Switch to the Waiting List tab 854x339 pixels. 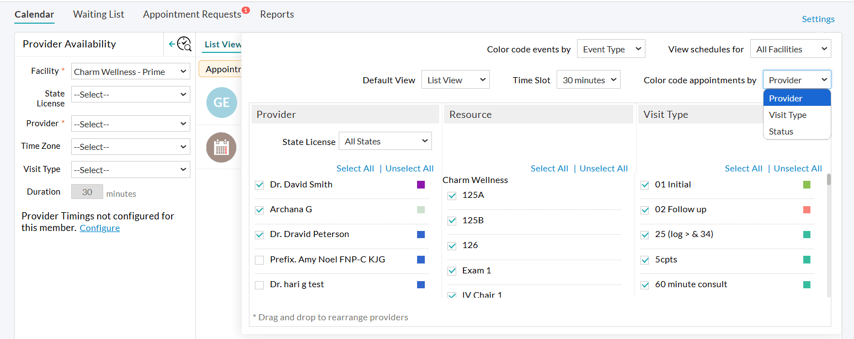coord(99,14)
